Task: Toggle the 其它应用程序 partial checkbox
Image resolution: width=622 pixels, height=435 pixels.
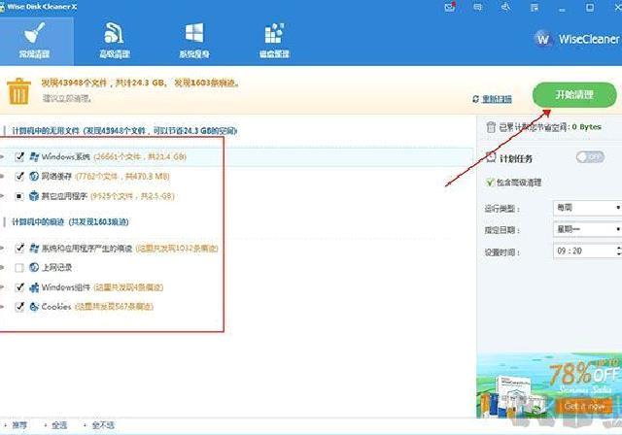Action: pos(19,196)
